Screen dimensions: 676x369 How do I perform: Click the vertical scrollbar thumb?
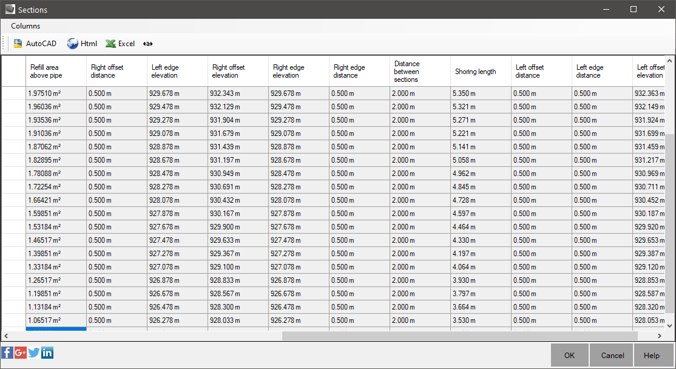669,223
